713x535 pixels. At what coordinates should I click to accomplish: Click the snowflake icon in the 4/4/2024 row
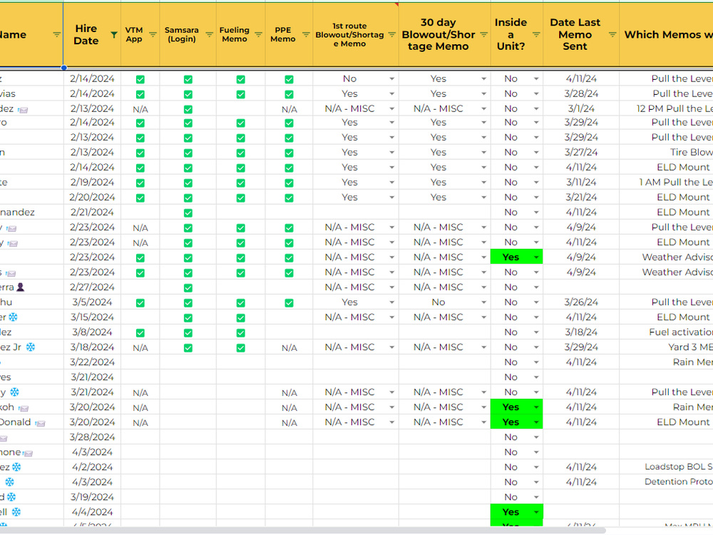[x=16, y=511]
